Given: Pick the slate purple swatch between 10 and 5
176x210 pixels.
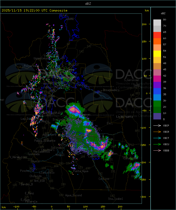Looking at the screenshot, I should [x=157, y=116].
